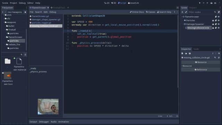Open the script attached to MovingCollisionCircle
The width and height of the screenshot is (222, 125).
click(x=216, y=28)
